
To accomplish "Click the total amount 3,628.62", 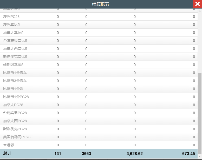I will pos(134,154).
